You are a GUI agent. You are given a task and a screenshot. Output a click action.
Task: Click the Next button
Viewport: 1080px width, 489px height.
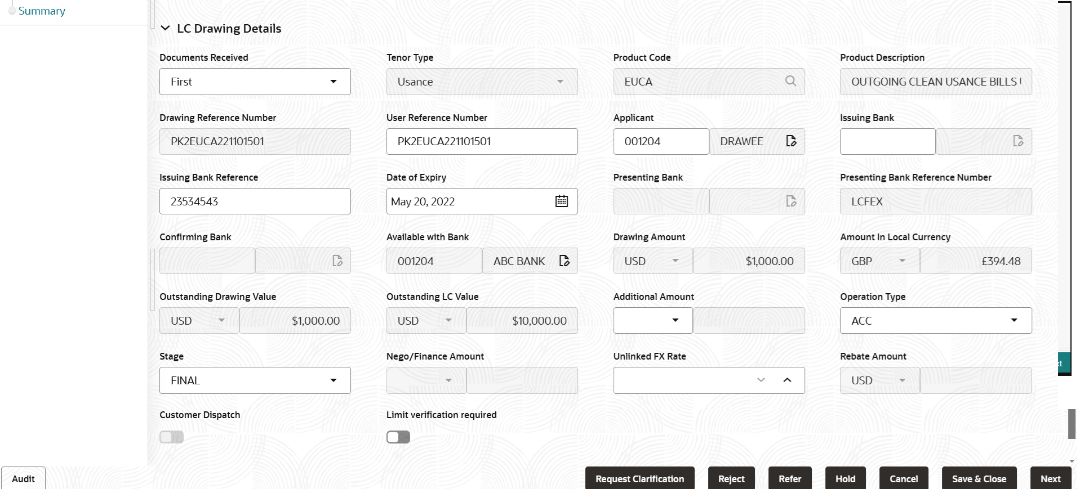(x=1051, y=478)
